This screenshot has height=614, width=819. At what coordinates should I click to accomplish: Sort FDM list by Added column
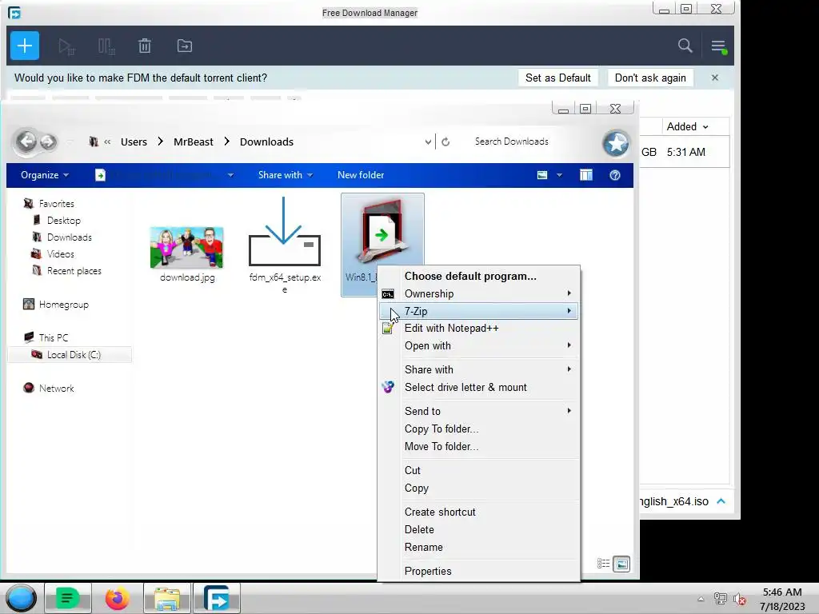coord(687,127)
